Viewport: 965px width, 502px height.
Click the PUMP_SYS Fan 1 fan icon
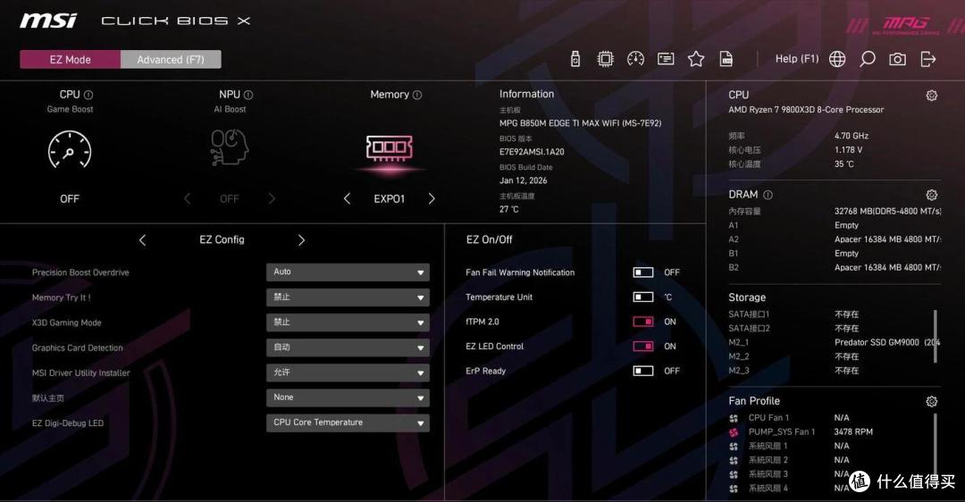pos(734,432)
